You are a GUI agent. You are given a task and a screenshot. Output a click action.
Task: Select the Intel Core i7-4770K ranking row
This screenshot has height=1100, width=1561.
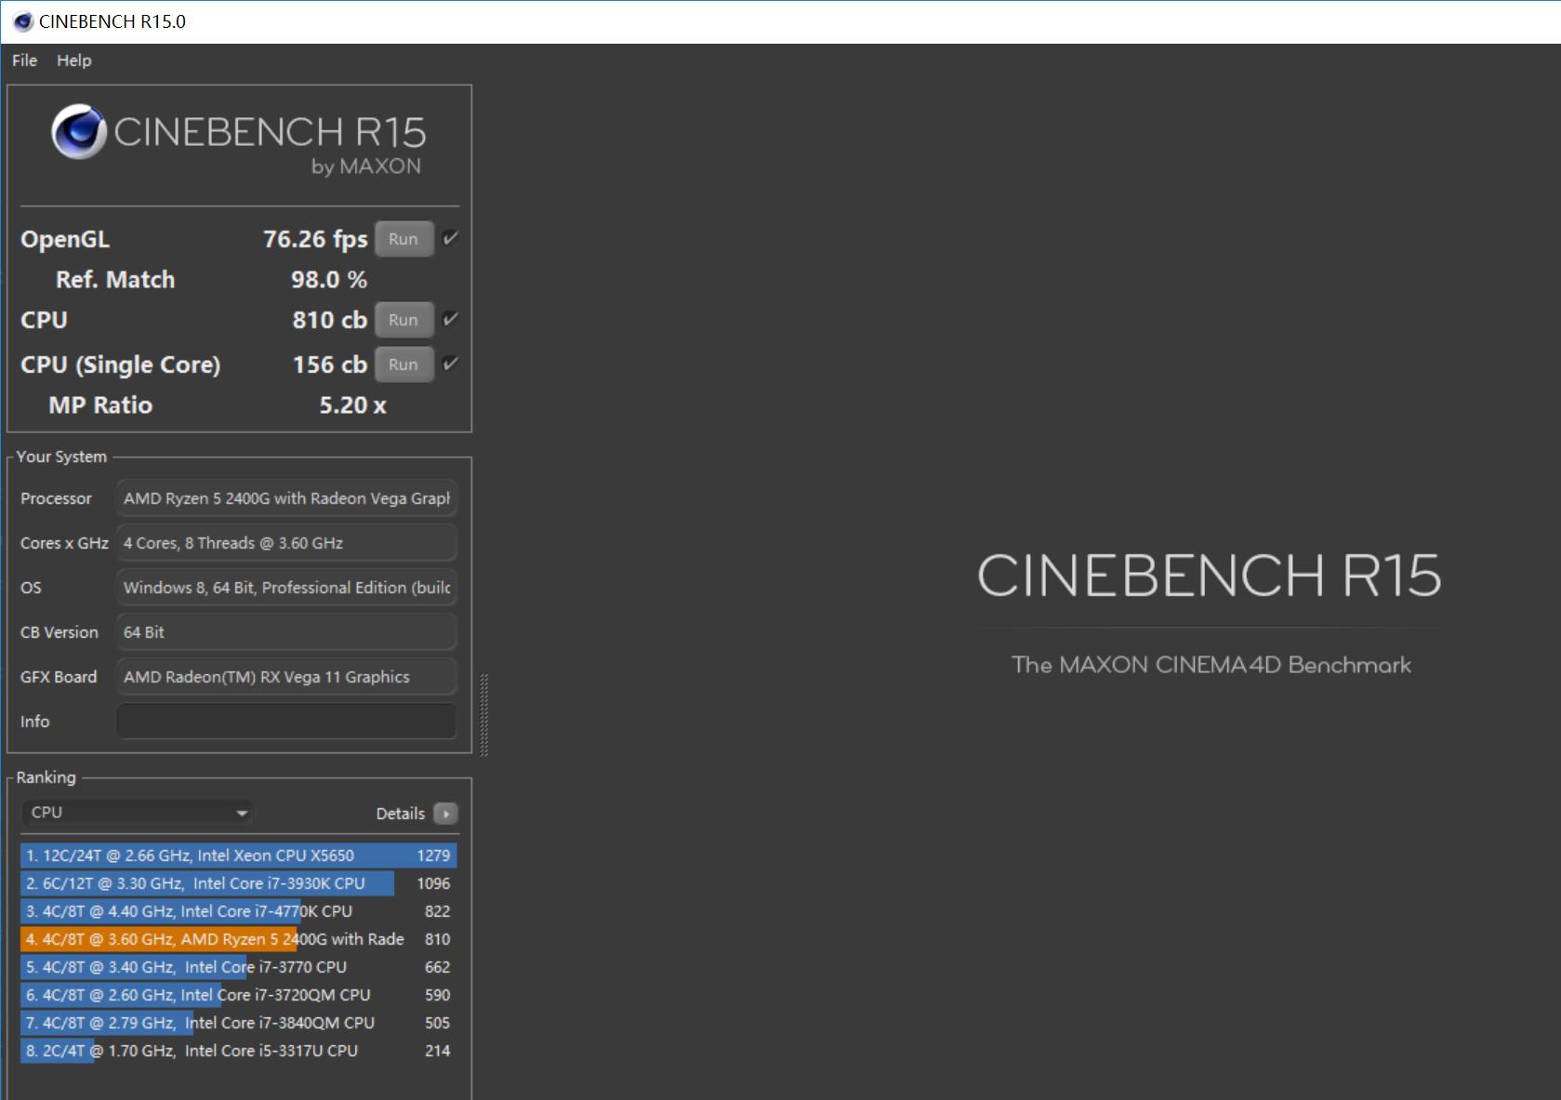click(x=239, y=911)
